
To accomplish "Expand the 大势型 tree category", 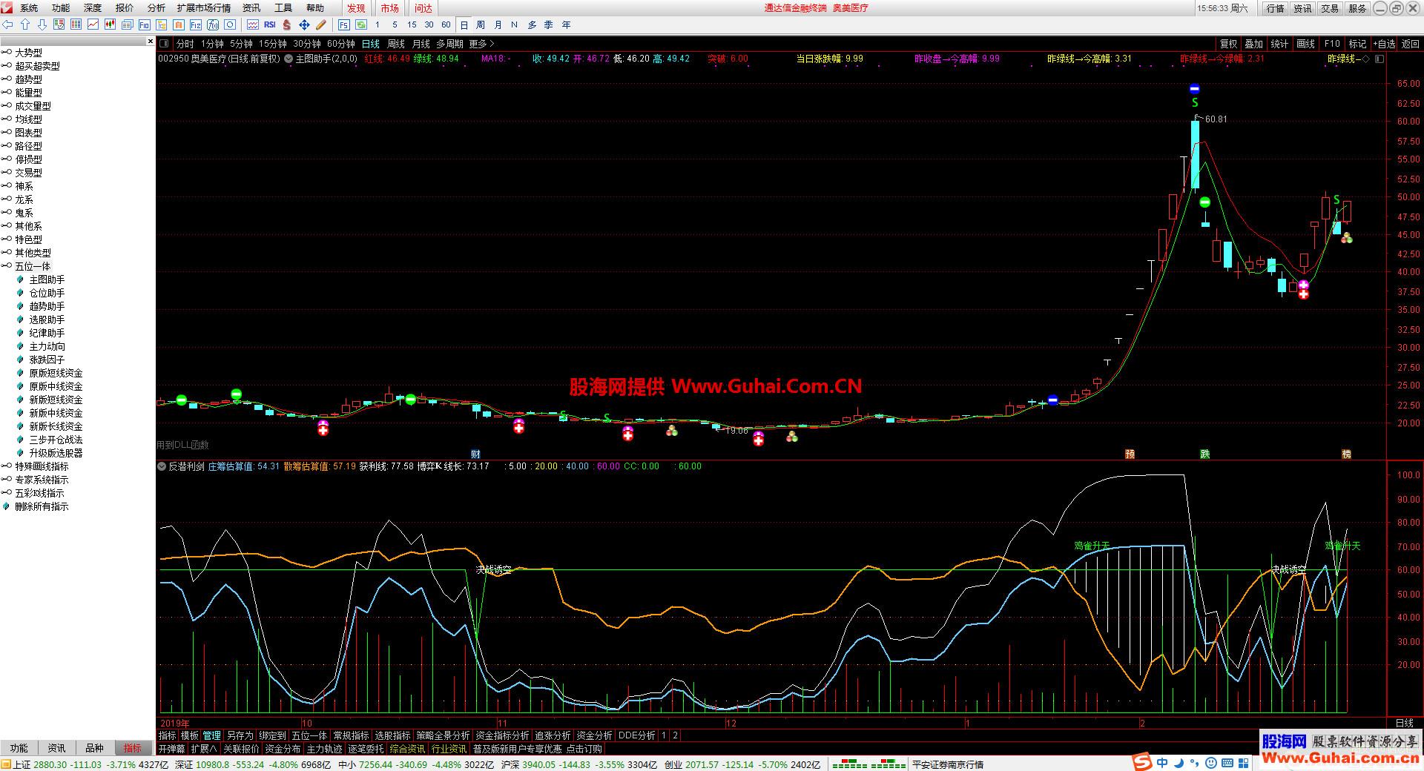I will click(7, 53).
